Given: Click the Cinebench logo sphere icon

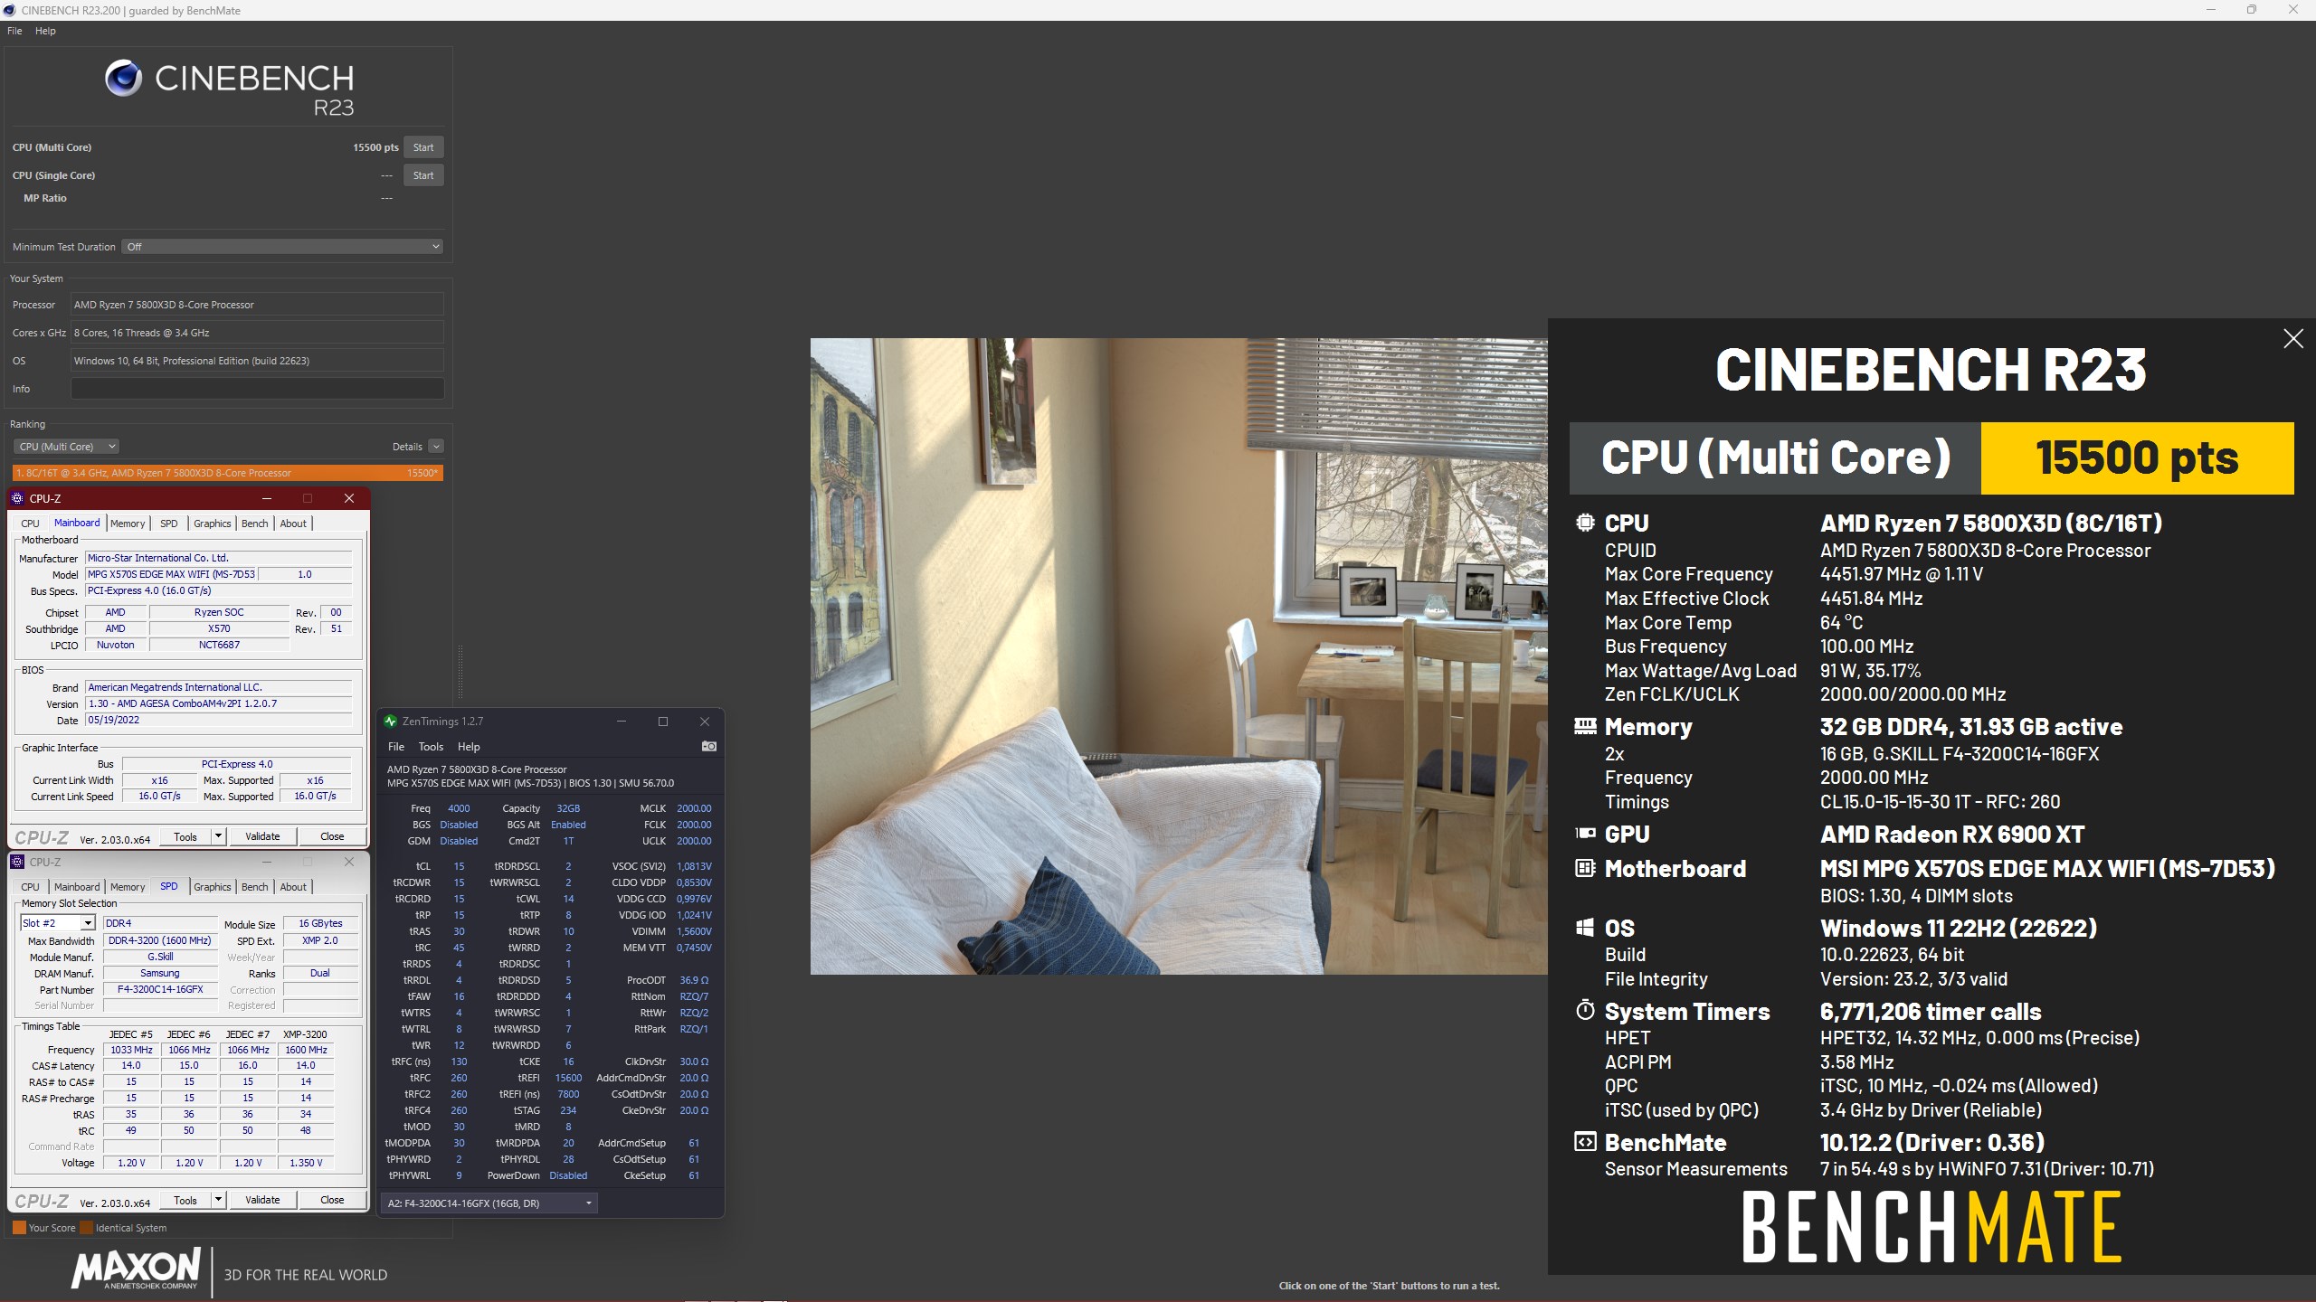Looking at the screenshot, I should (x=123, y=79).
